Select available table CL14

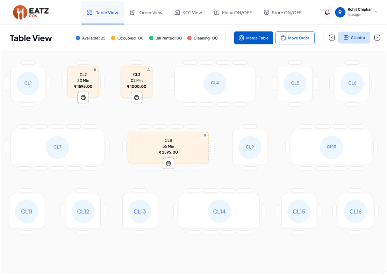pos(220,211)
